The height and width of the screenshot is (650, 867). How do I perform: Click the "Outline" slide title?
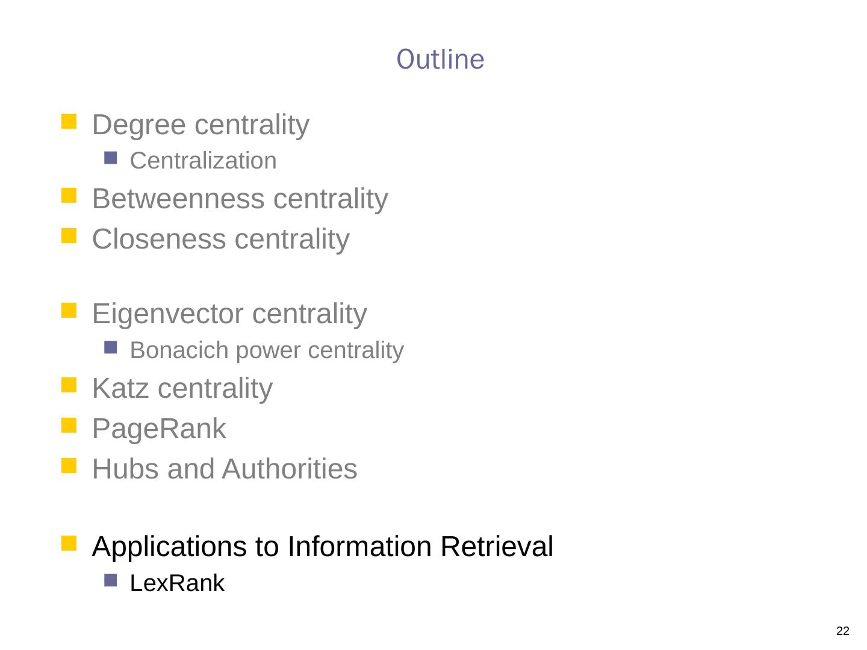click(440, 60)
